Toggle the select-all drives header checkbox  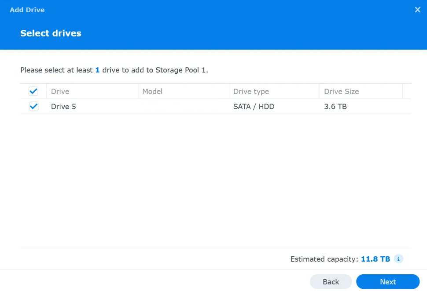click(33, 91)
